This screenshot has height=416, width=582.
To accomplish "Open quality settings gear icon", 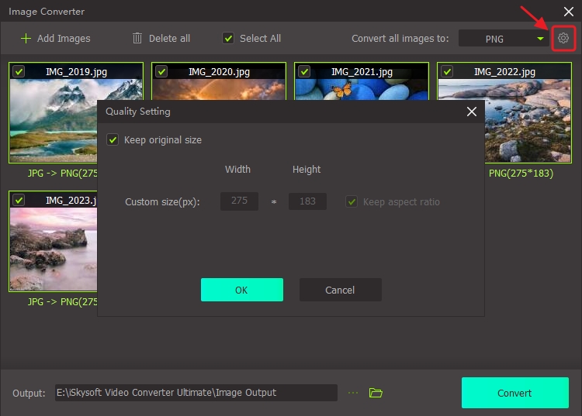I will [x=563, y=38].
